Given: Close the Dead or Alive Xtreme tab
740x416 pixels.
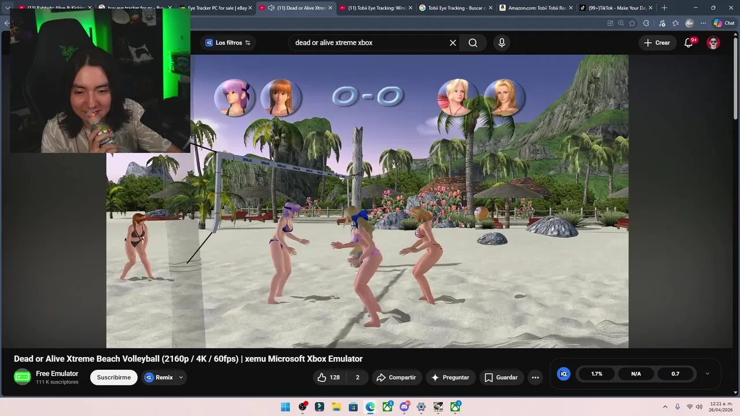Looking at the screenshot, I should (x=330, y=8).
